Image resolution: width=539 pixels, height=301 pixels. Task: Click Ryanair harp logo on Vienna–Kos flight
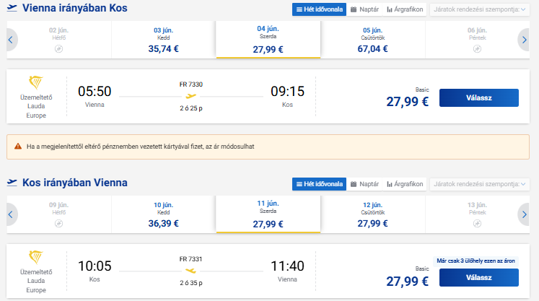pyautogui.click(x=36, y=82)
